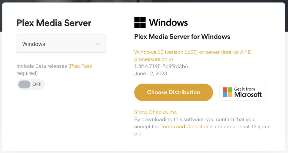Screen dimensions: 288x153
Task: Click the OFF label on beta toggle
Action: click(37, 84)
